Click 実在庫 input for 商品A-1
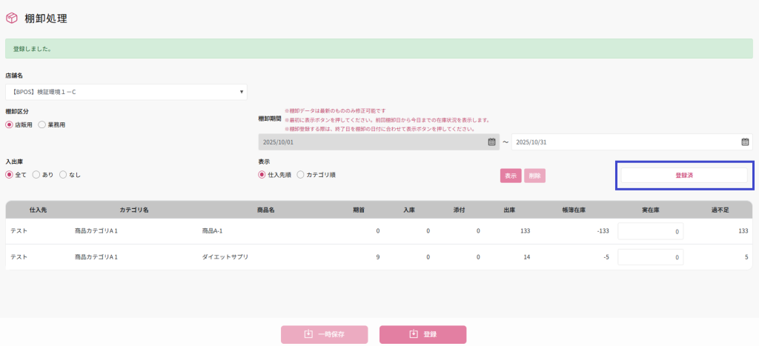Viewport: 759px width, 346px height. [x=650, y=231]
